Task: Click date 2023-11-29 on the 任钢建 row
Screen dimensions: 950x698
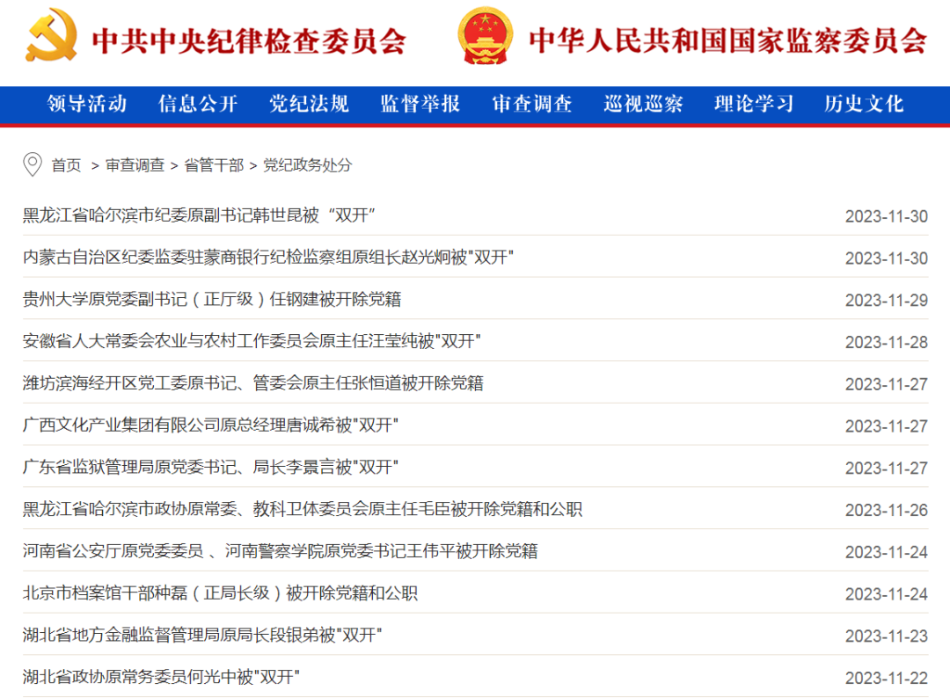Action: pos(887,301)
